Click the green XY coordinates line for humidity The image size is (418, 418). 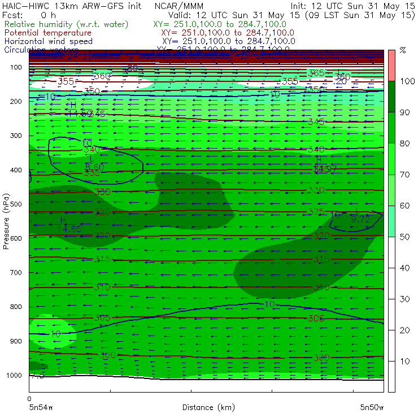tap(220, 24)
